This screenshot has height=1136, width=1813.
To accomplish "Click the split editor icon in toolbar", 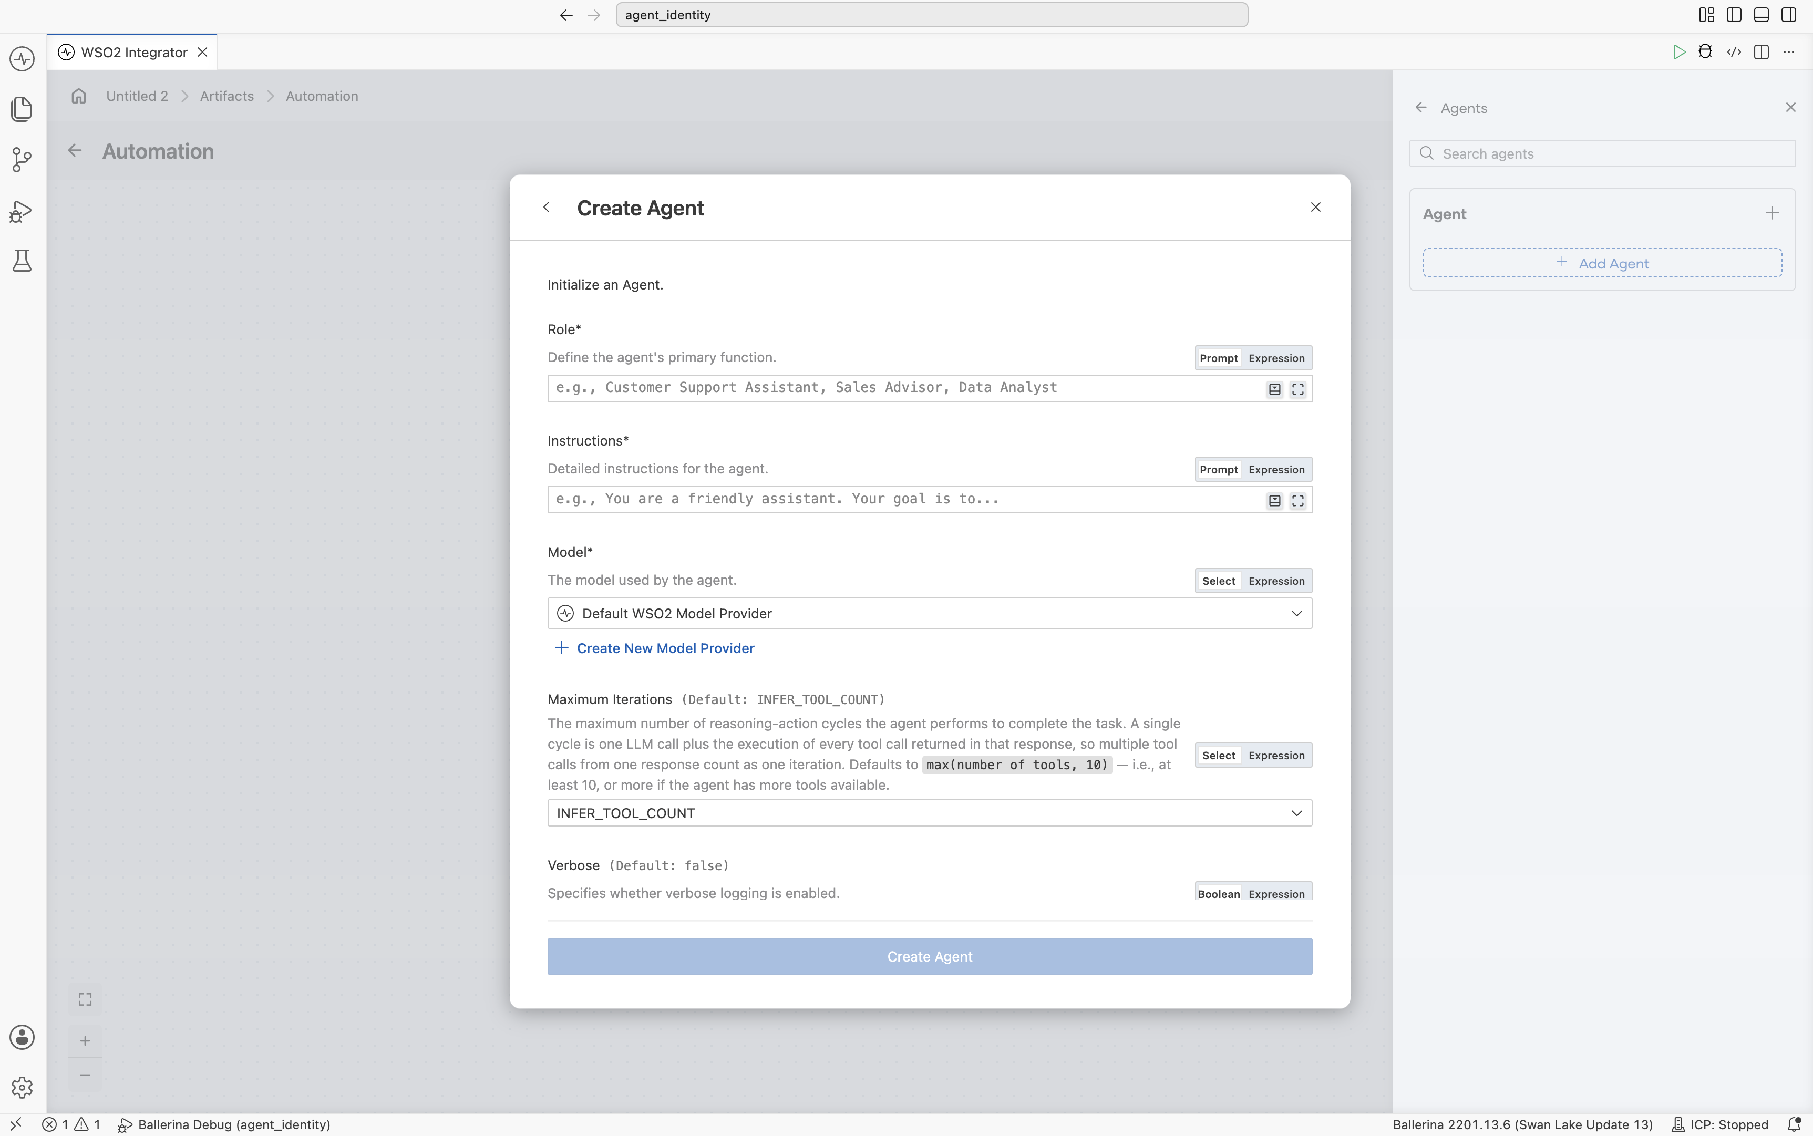I will 1761,52.
